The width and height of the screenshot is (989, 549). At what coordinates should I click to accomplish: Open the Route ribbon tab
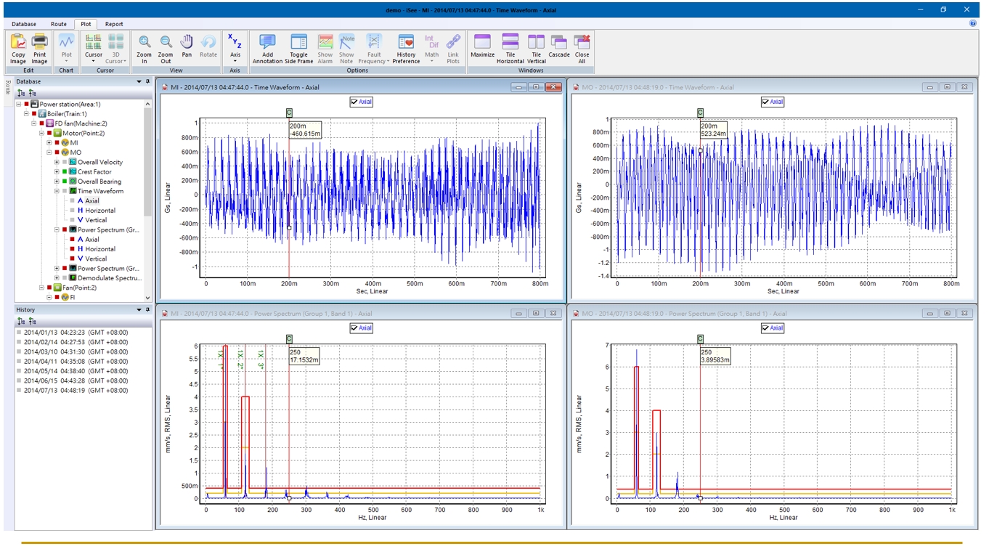point(58,24)
